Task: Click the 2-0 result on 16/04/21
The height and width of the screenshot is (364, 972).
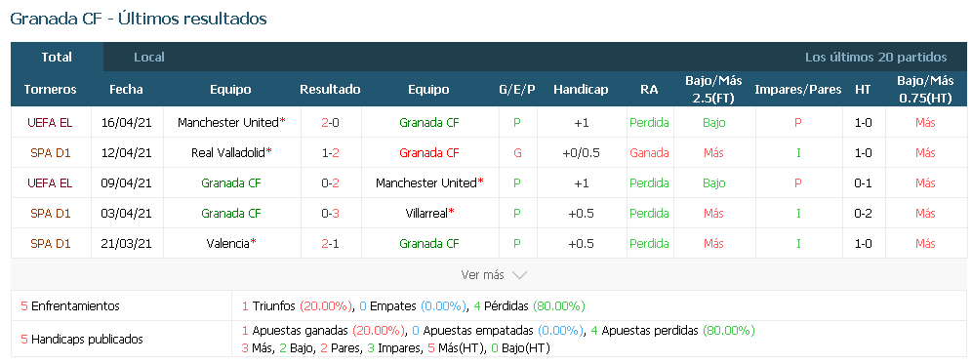Action: pyautogui.click(x=330, y=123)
